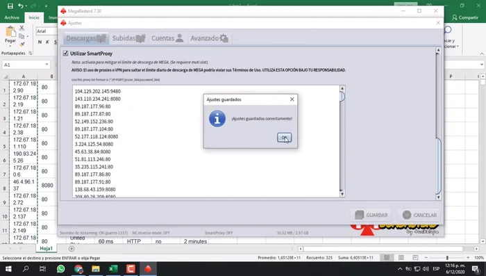
Task: Click Excel zoom out minus button
Action: tap(426, 258)
